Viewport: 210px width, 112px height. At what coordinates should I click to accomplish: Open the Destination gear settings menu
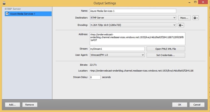pos(196,18)
